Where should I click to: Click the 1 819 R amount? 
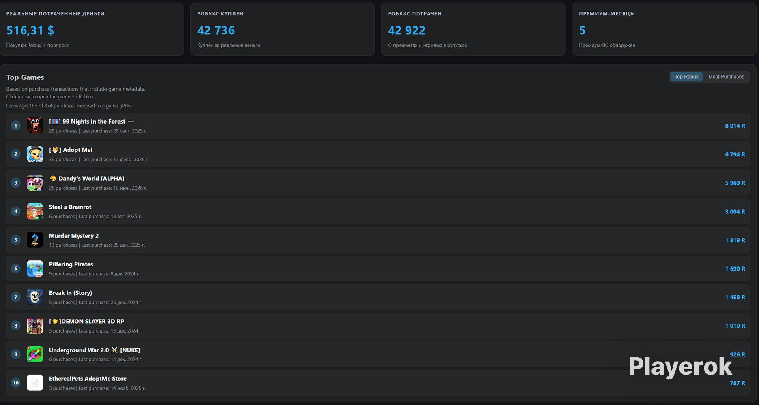pos(735,240)
